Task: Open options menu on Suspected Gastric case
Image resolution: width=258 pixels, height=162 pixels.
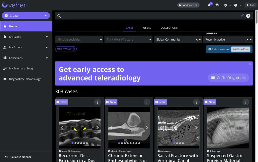Action: tap(246, 102)
